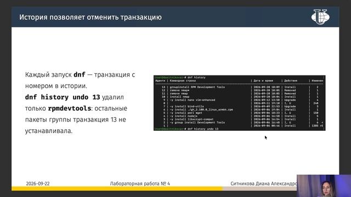Click the yellow progress bar at the slide bottom
The height and width of the screenshot is (197, 351).
pyautogui.click(x=117, y=189)
